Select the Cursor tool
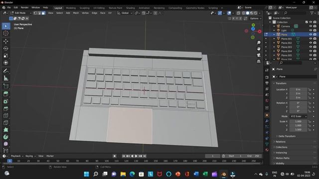 (x=5, y=33)
